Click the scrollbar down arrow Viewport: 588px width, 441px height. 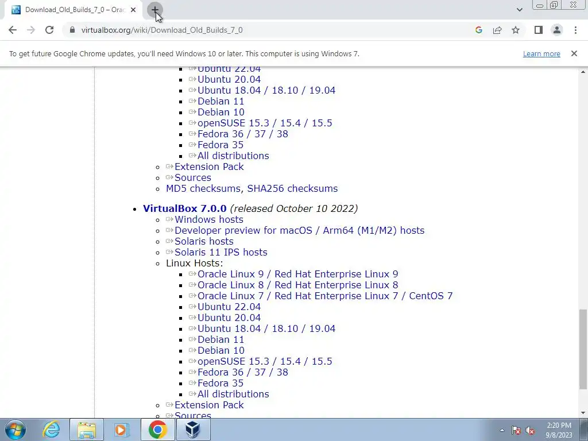pos(583,413)
